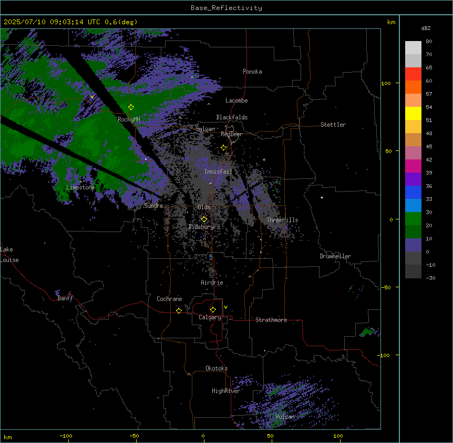Select the blue 33-36 dBZ legend swatch
The image size is (453, 443).
pyautogui.click(x=413, y=192)
